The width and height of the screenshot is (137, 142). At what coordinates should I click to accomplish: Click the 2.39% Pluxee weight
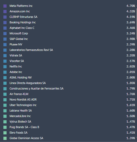(x=131, y=44)
